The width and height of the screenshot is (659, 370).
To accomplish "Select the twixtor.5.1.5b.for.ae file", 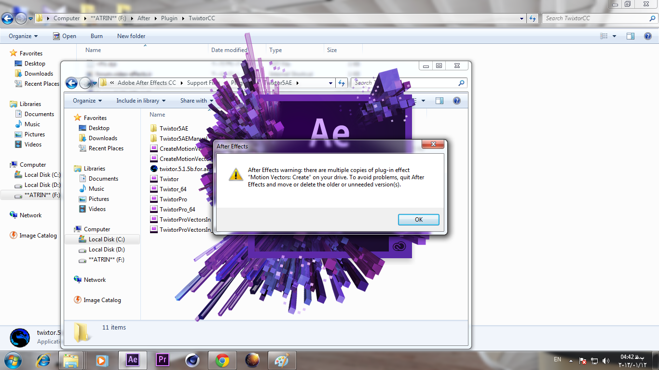I will point(180,169).
